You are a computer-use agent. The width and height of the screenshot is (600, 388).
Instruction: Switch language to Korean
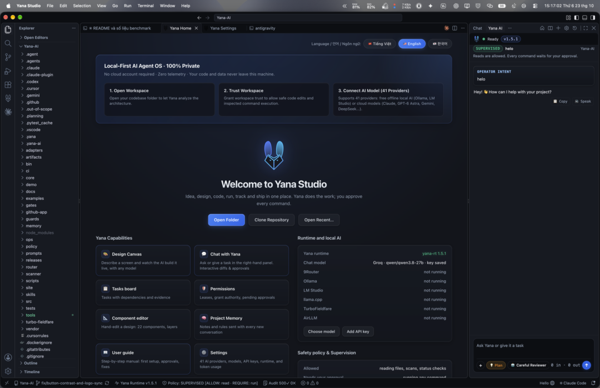tap(439, 44)
